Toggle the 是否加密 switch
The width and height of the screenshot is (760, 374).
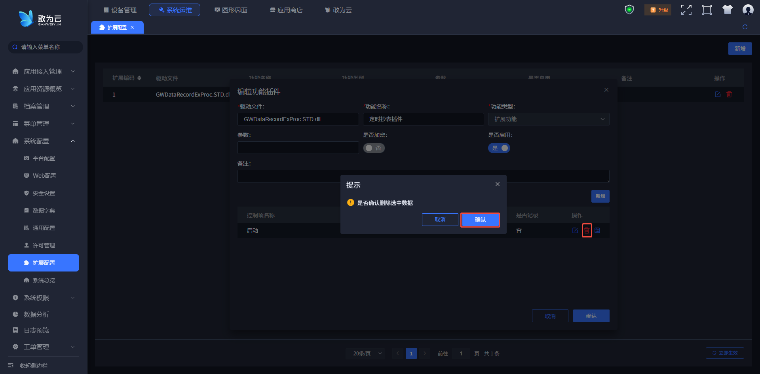(374, 148)
